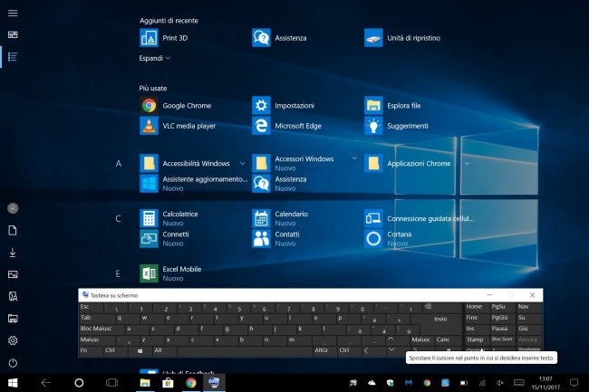The height and width of the screenshot is (392, 589).
Task: Open Connetti app
Action: (x=165, y=239)
